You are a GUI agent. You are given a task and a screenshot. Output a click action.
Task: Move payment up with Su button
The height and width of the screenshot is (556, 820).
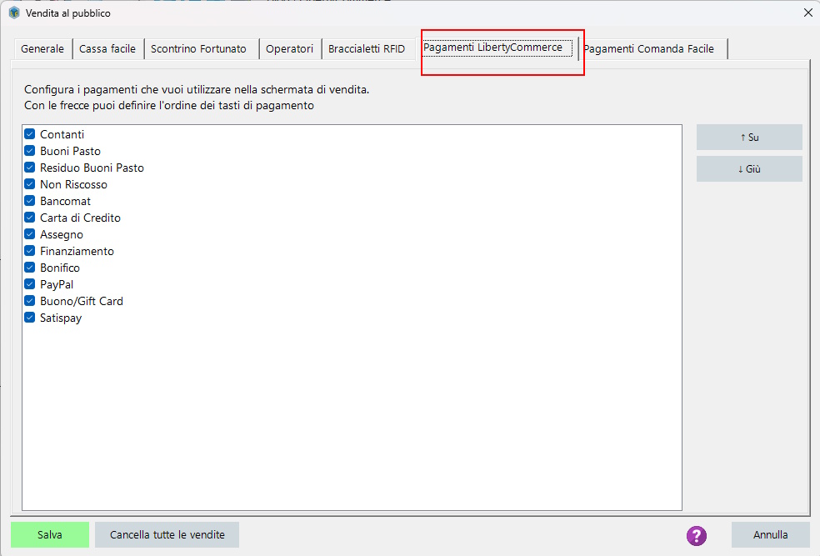[x=749, y=137]
